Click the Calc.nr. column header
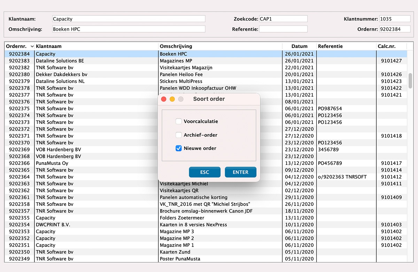The height and width of the screenshot is (272, 418). coord(387,46)
